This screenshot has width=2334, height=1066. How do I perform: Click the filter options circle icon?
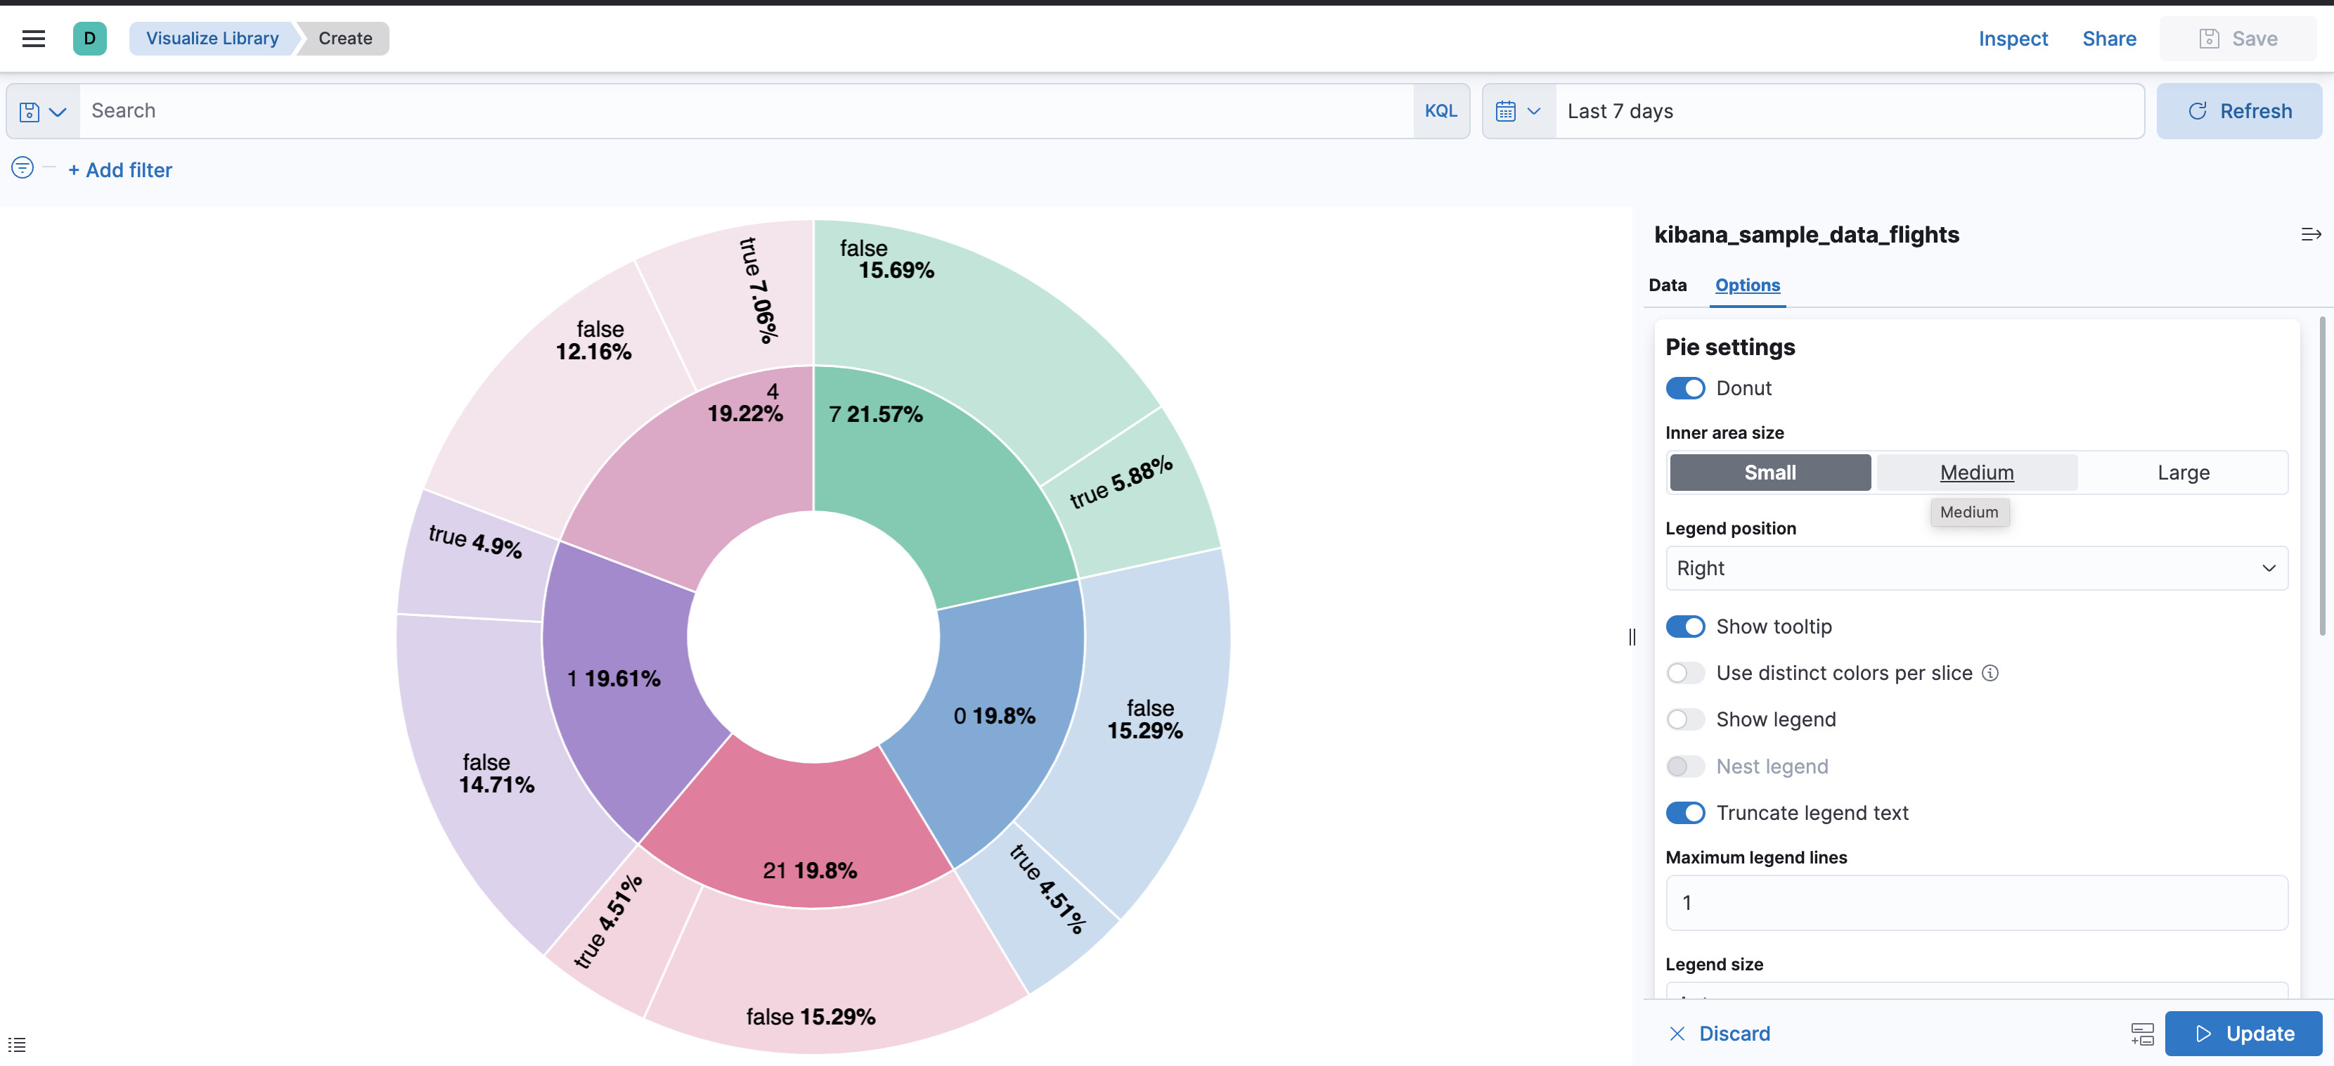tap(22, 167)
